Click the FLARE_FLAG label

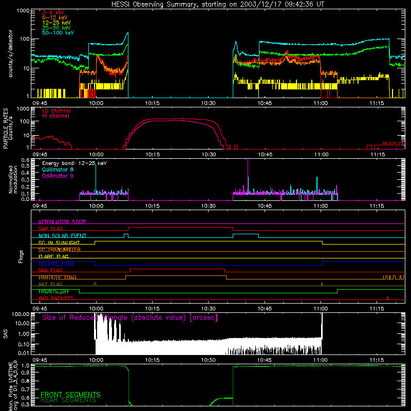point(53,256)
